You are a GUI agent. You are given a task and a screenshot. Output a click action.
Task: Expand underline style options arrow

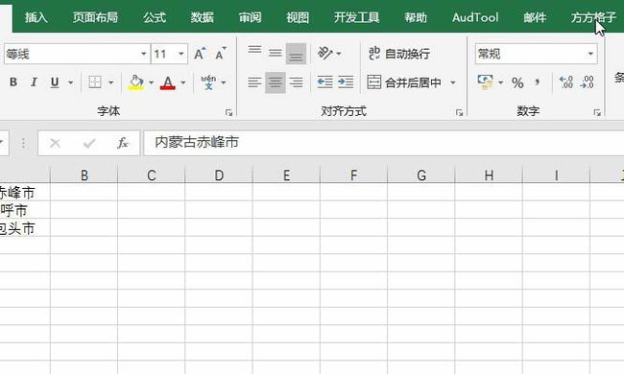pos(70,82)
